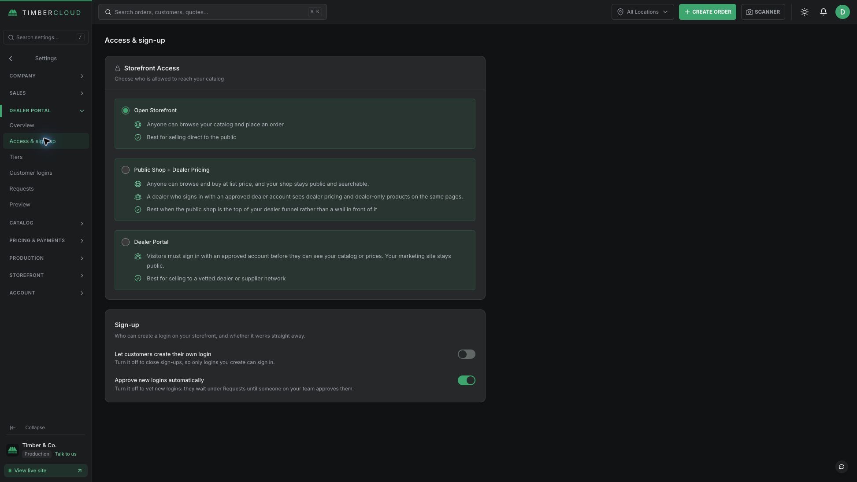This screenshot has width=857, height=482.
Task: Expand the Company settings section
Action: click(x=46, y=76)
